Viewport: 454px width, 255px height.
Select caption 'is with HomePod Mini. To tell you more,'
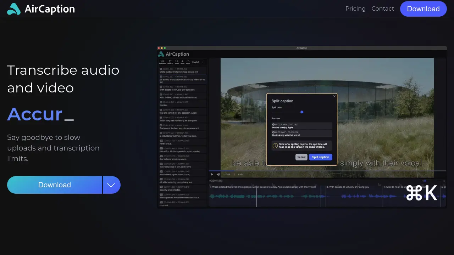pos(182,134)
